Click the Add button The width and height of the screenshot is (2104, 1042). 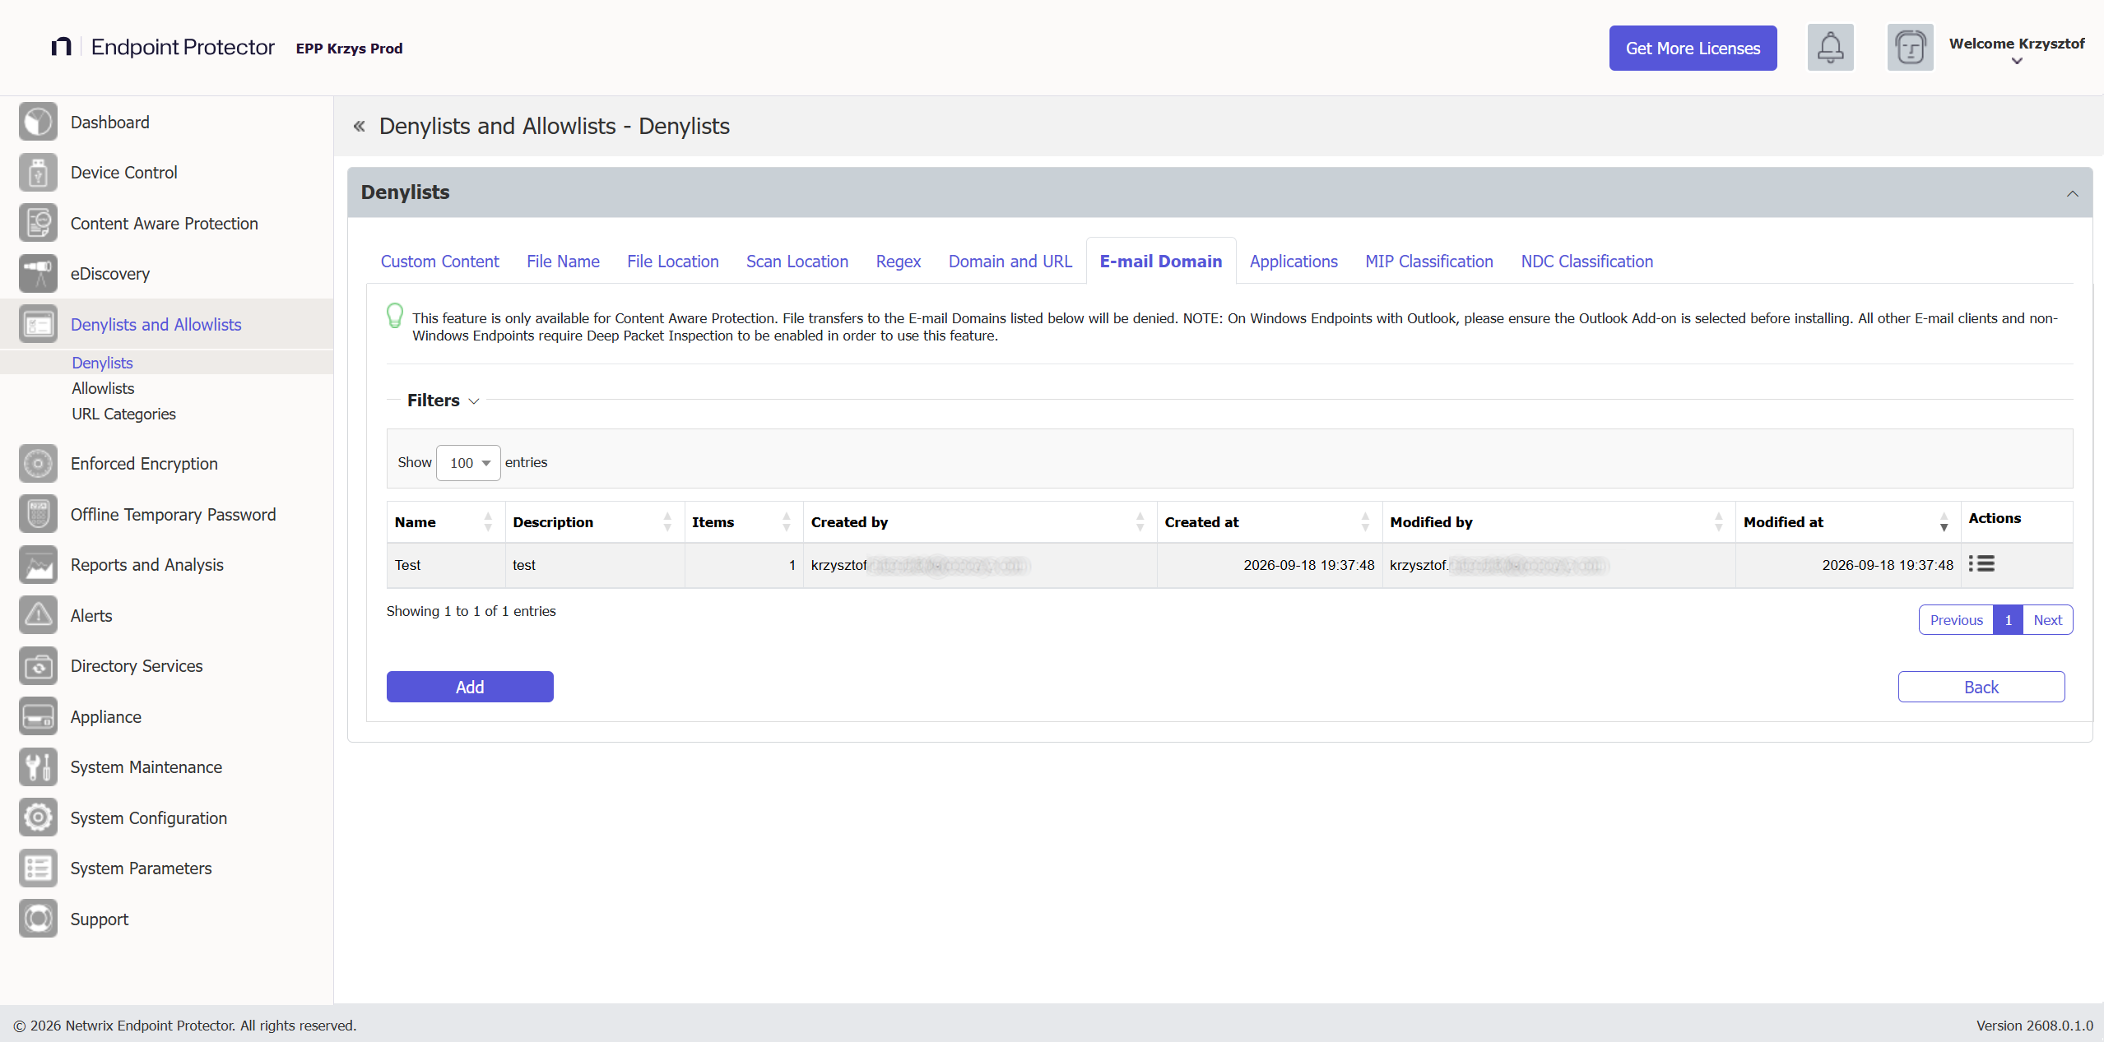pyautogui.click(x=470, y=687)
